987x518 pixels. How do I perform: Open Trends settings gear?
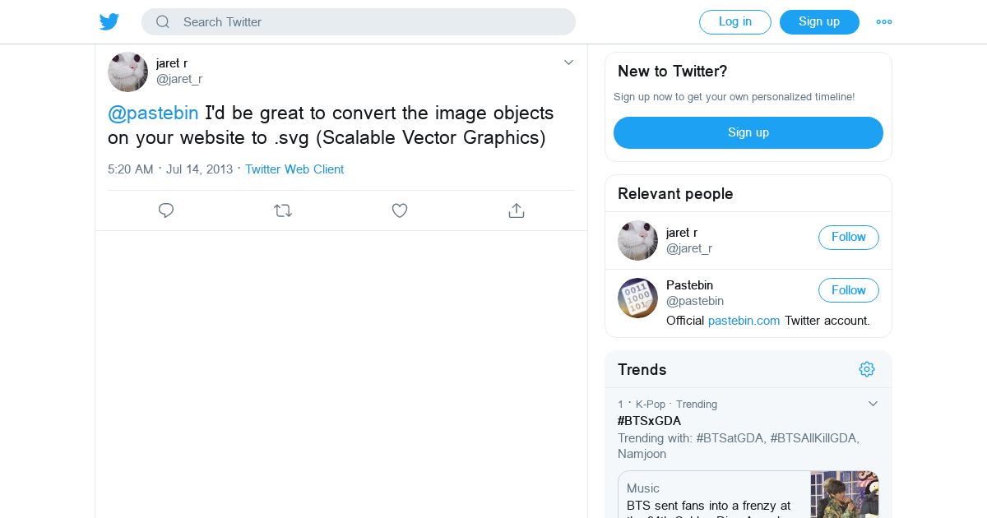(x=867, y=369)
